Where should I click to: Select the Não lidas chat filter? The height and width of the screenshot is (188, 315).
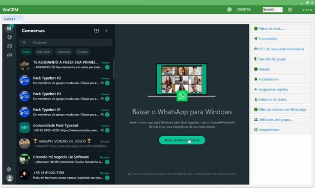(44, 52)
